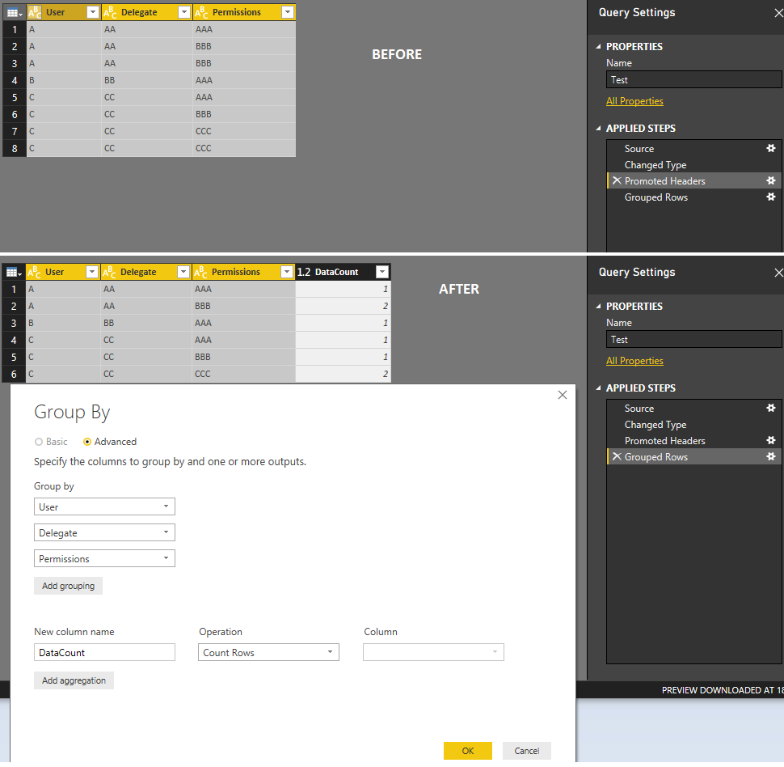The image size is (784, 767).
Task: Select Advanced radio option
Action: point(87,442)
